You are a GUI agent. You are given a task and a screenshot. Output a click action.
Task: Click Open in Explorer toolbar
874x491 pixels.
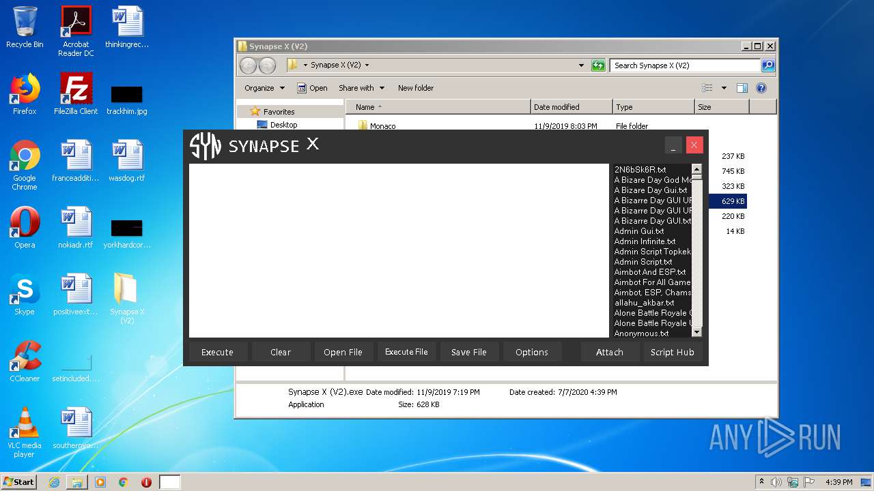click(312, 88)
